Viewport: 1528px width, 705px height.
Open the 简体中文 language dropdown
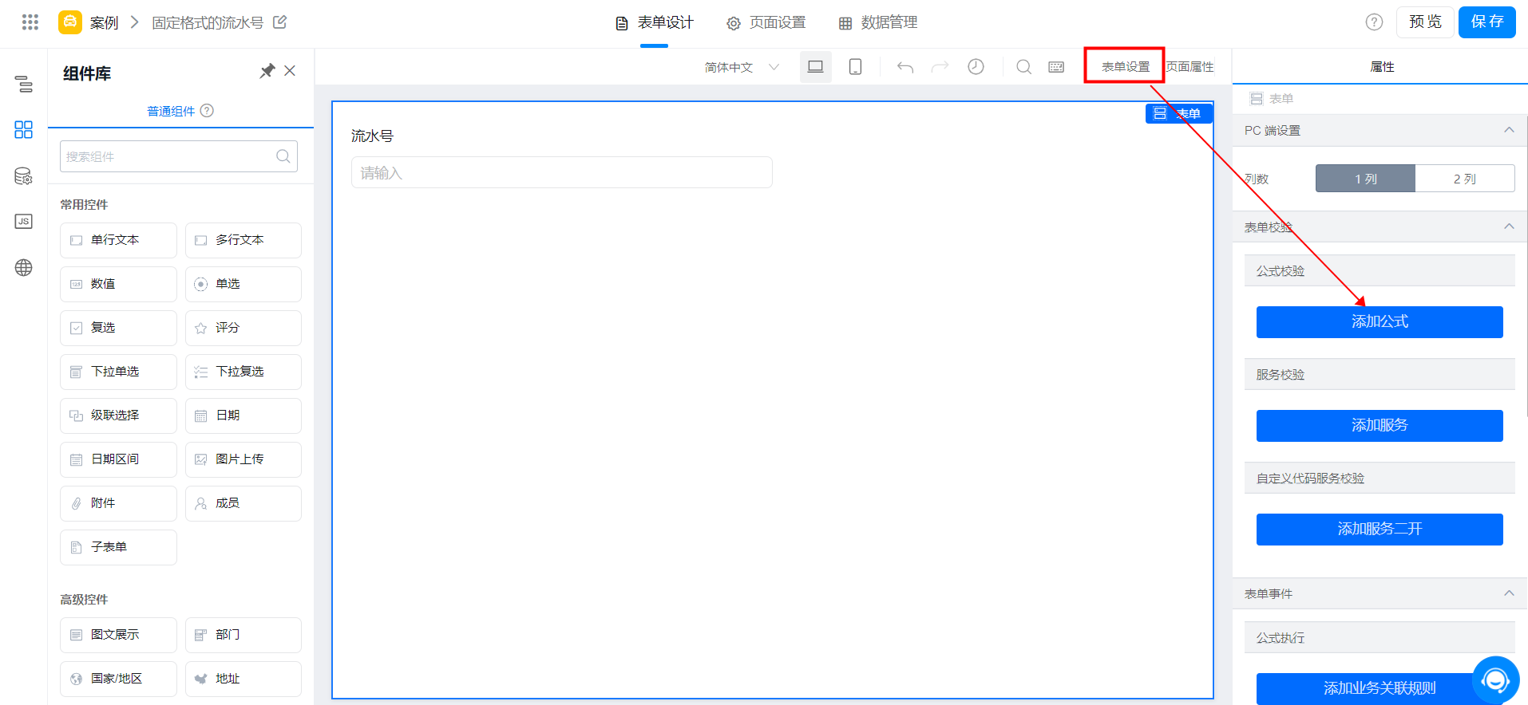point(742,67)
